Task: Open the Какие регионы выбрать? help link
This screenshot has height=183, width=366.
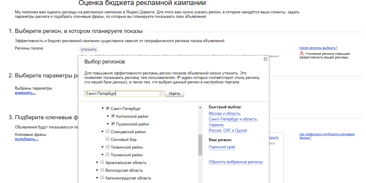Action: click(x=318, y=48)
